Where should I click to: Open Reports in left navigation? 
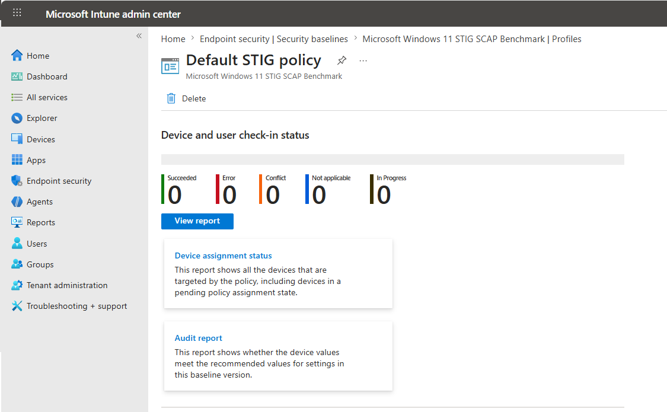(x=41, y=222)
